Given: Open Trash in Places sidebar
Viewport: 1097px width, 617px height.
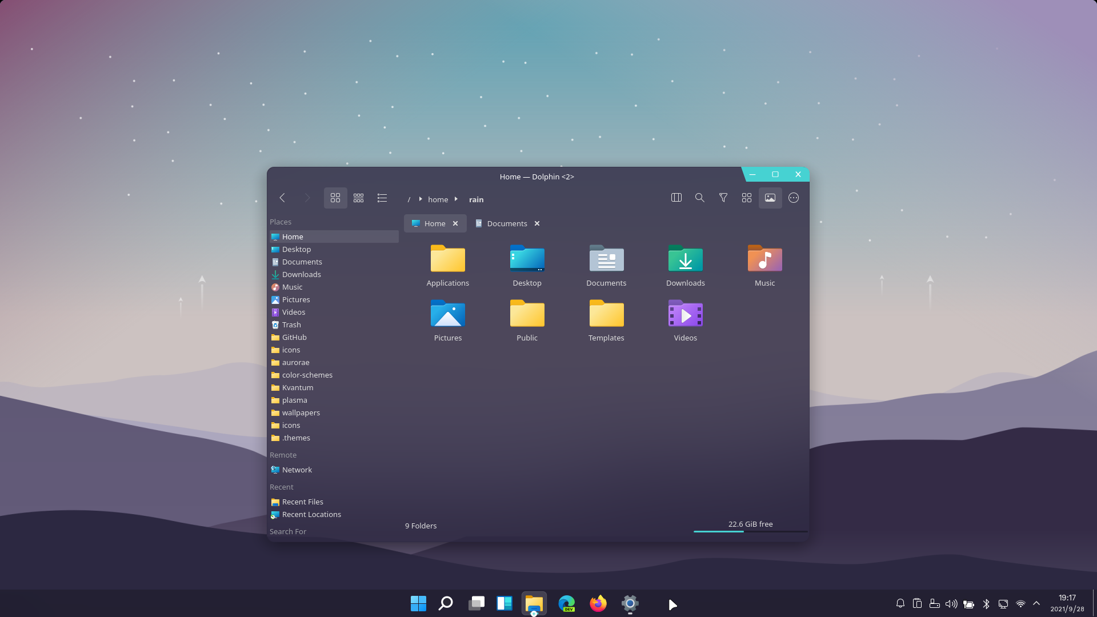Looking at the screenshot, I should (x=334, y=324).
